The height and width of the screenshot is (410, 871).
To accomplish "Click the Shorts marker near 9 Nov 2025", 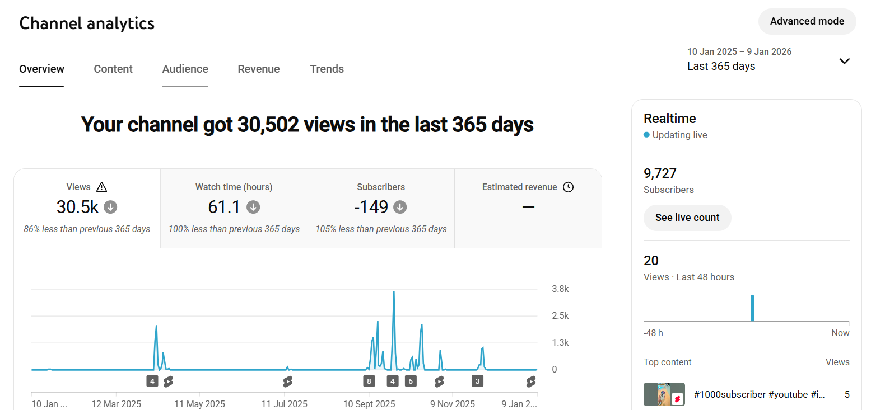I will [x=439, y=381].
